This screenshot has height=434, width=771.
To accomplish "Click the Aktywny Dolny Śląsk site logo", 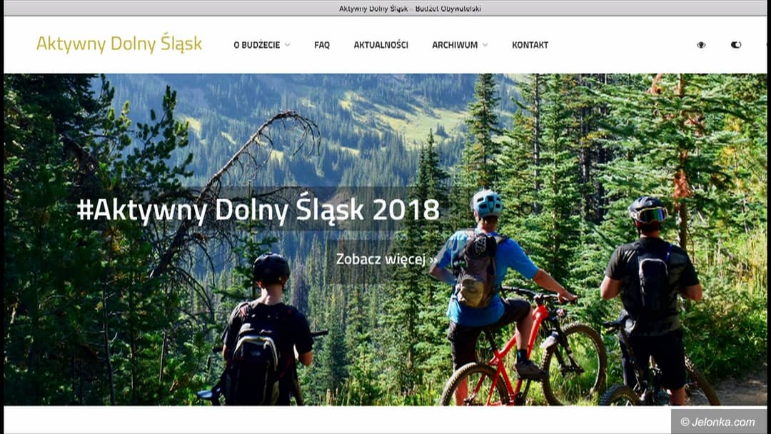I will [x=119, y=44].
